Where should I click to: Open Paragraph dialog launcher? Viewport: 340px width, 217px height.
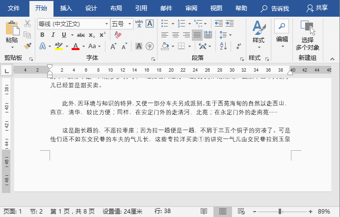tap(242, 59)
